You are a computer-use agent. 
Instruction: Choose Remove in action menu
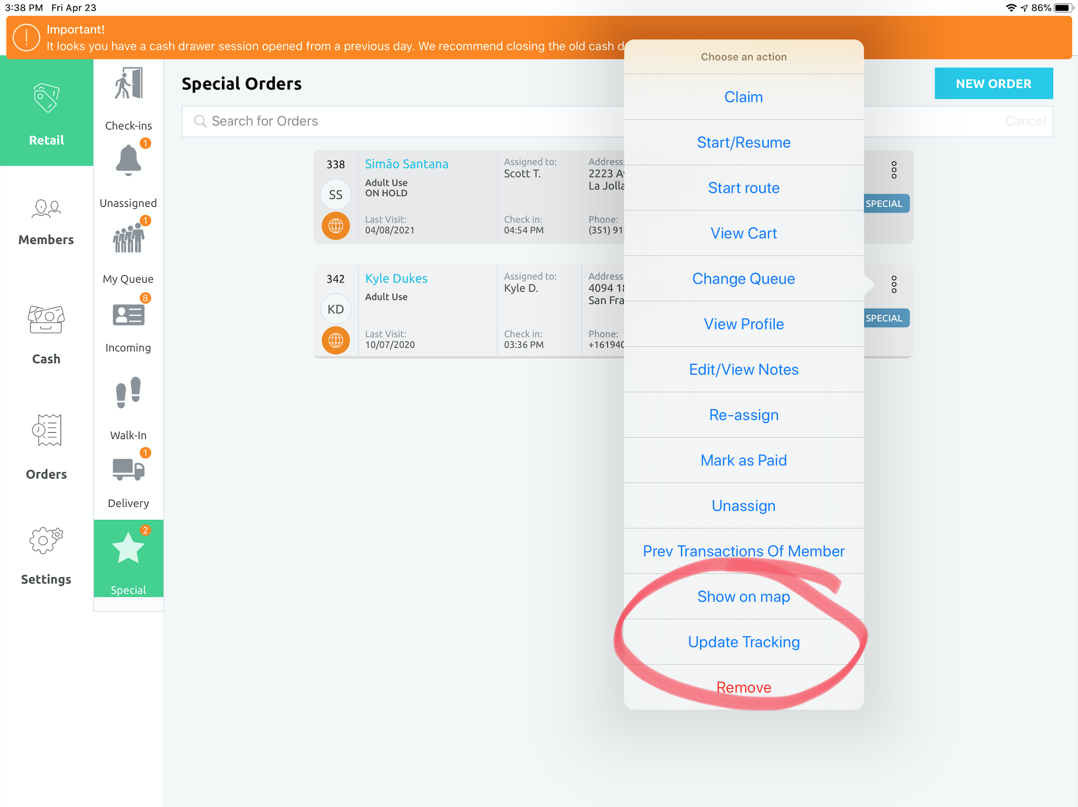pyautogui.click(x=743, y=687)
